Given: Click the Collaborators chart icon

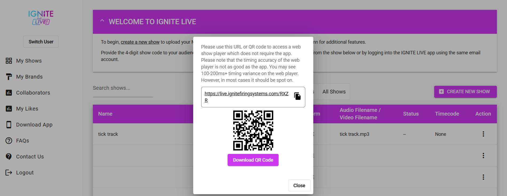Looking at the screenshot, I should point(9,93).
